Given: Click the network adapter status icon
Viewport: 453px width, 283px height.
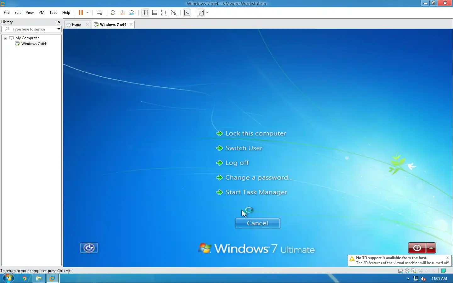Looking at the screenshot, I should point(414,271).
